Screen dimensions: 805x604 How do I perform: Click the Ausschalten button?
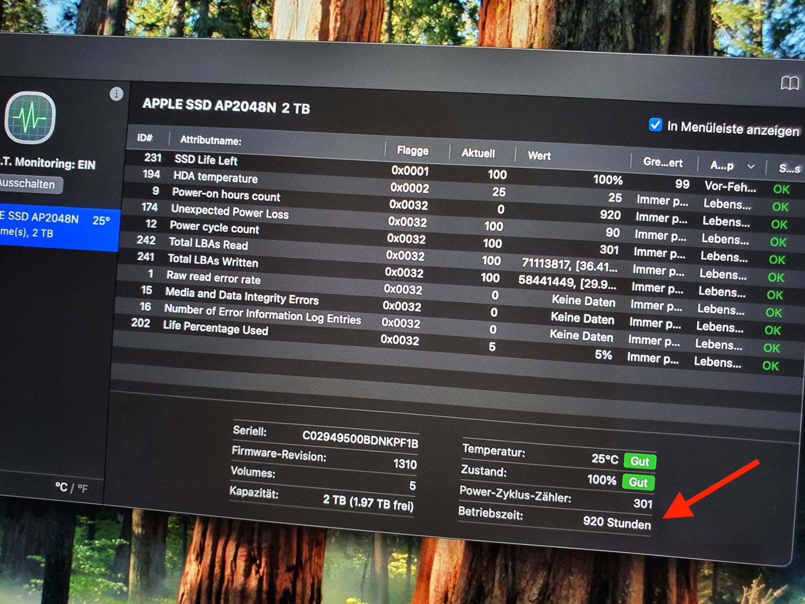[x=29, y=183]
